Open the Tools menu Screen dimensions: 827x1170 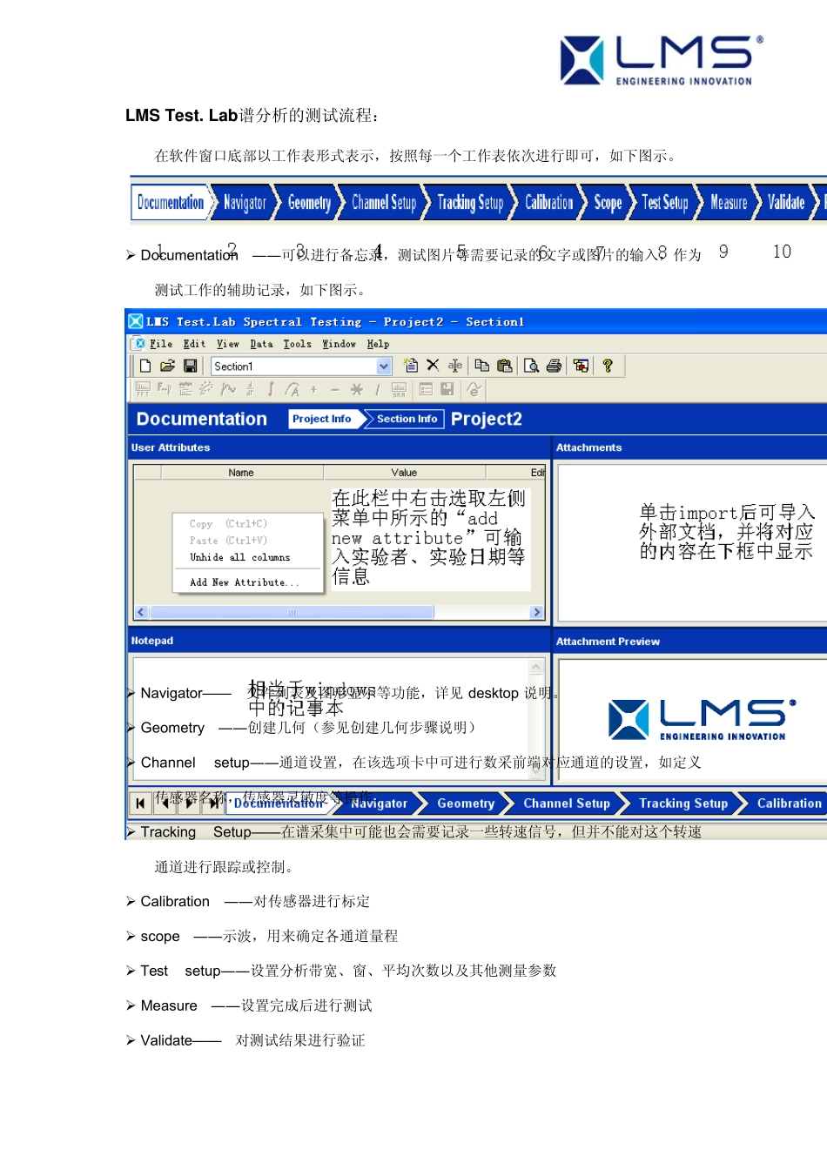coord(297,344)
